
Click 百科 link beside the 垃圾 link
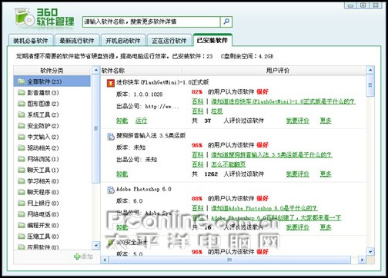tap(198, 111)
